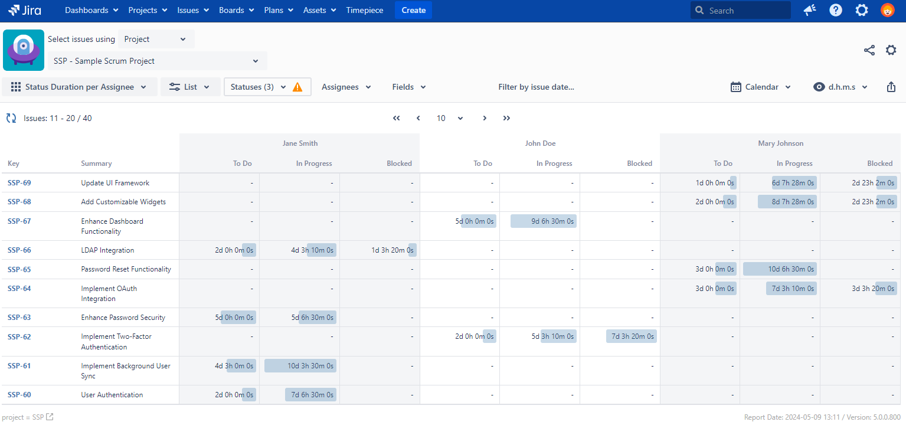Open the Boards menu

coord(236,10)
